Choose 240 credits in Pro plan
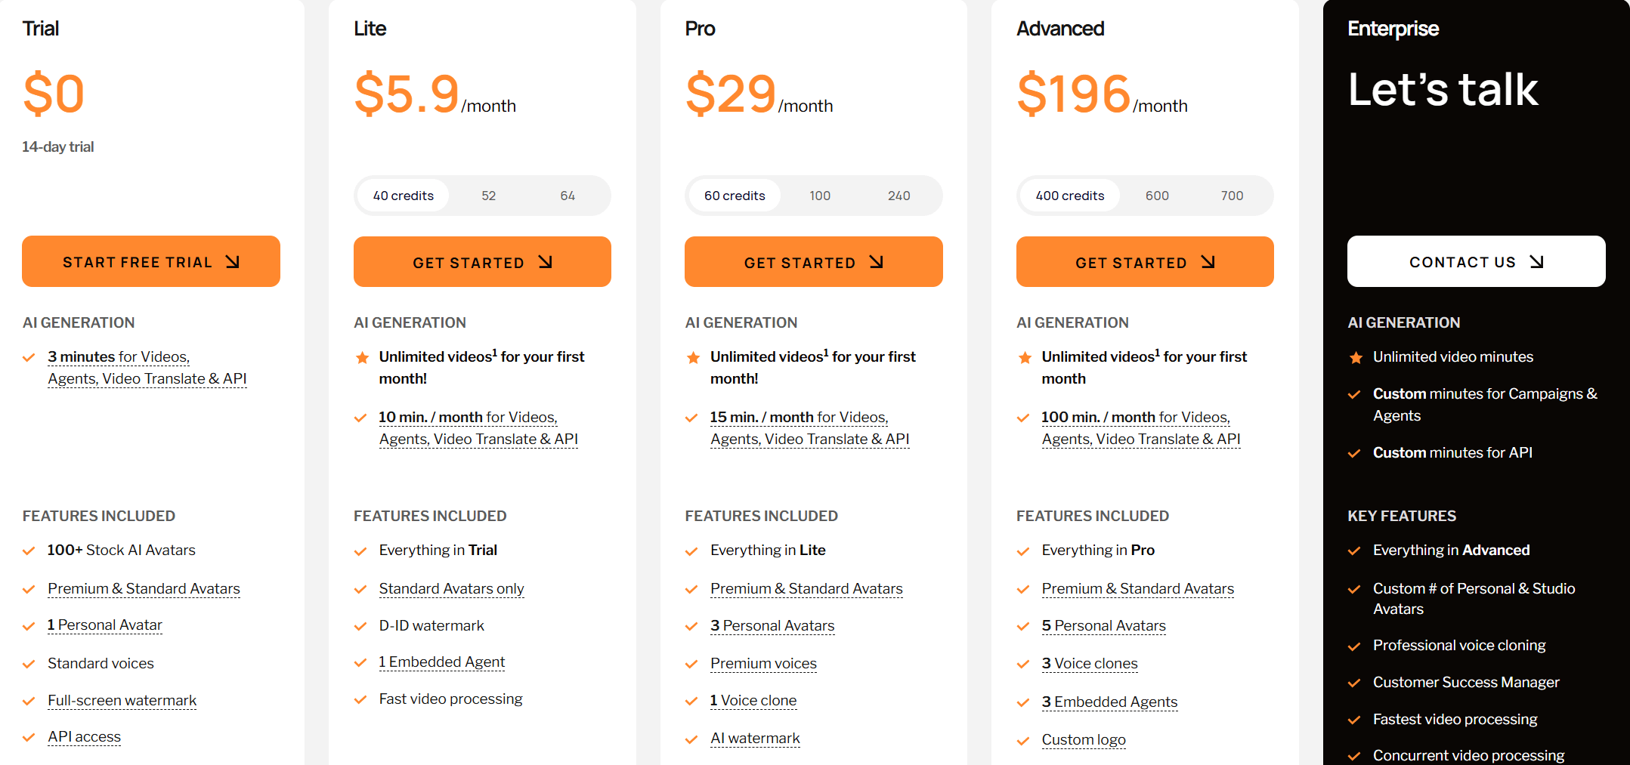The width and height of the screenshot is (1630, 765). coord(899,196)
